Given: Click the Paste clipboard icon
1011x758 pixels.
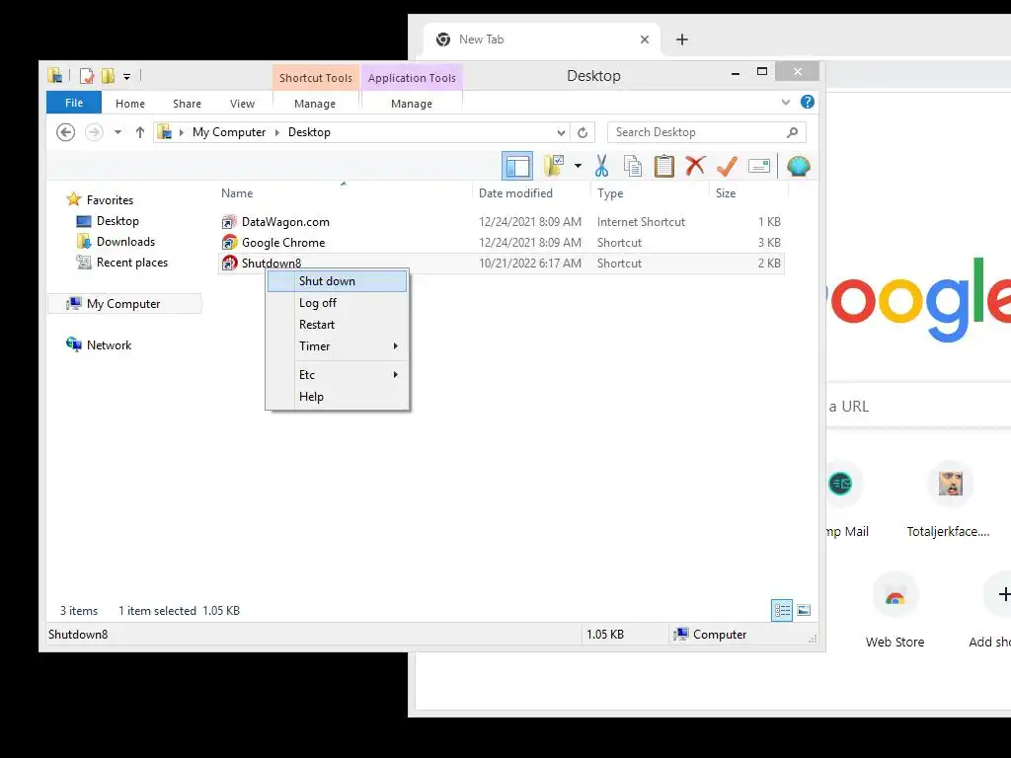Looking at the screenshot, I should [664, 166].
